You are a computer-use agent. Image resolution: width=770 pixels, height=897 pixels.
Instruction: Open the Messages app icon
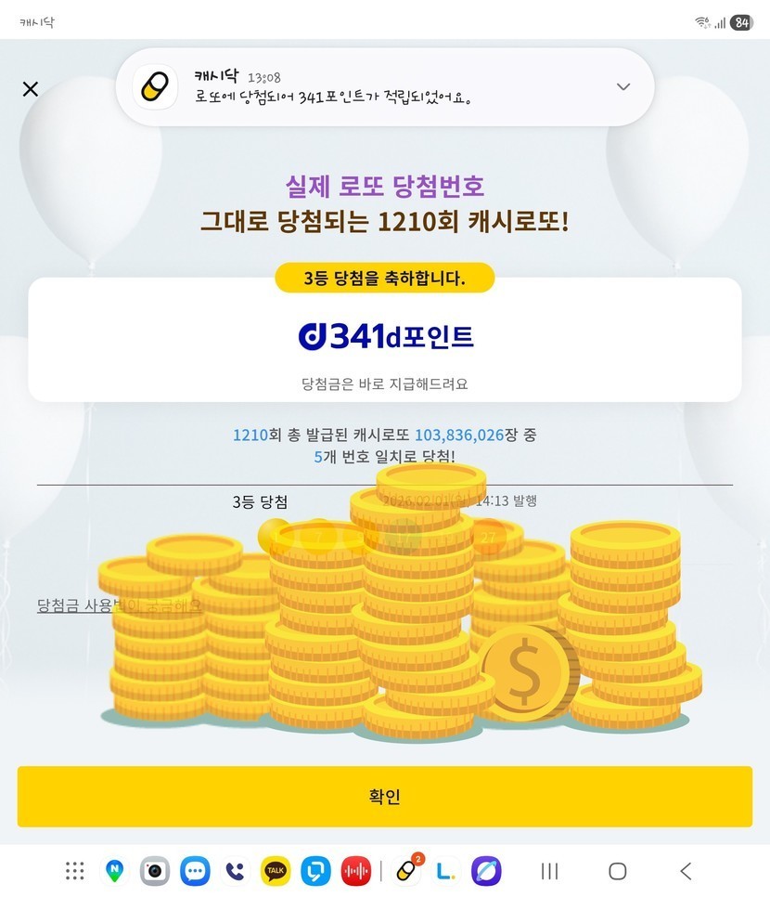point(195,871)
